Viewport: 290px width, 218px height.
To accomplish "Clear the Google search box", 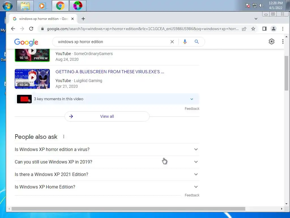I will 172,42.
